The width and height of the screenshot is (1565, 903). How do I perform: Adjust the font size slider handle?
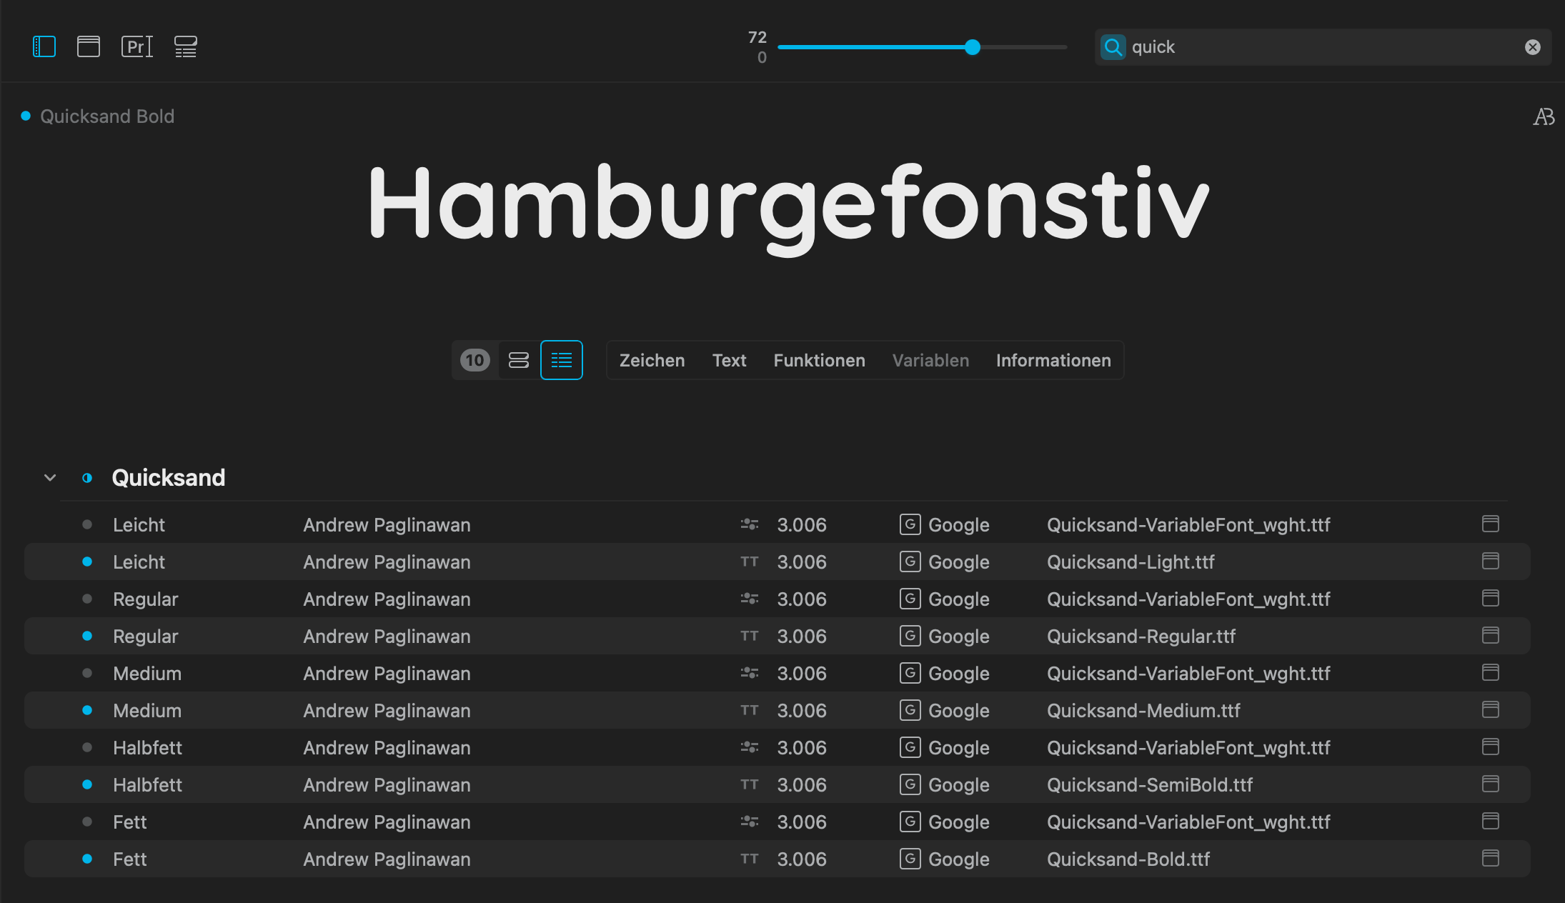pyautogui.click(x=973, y=47)
